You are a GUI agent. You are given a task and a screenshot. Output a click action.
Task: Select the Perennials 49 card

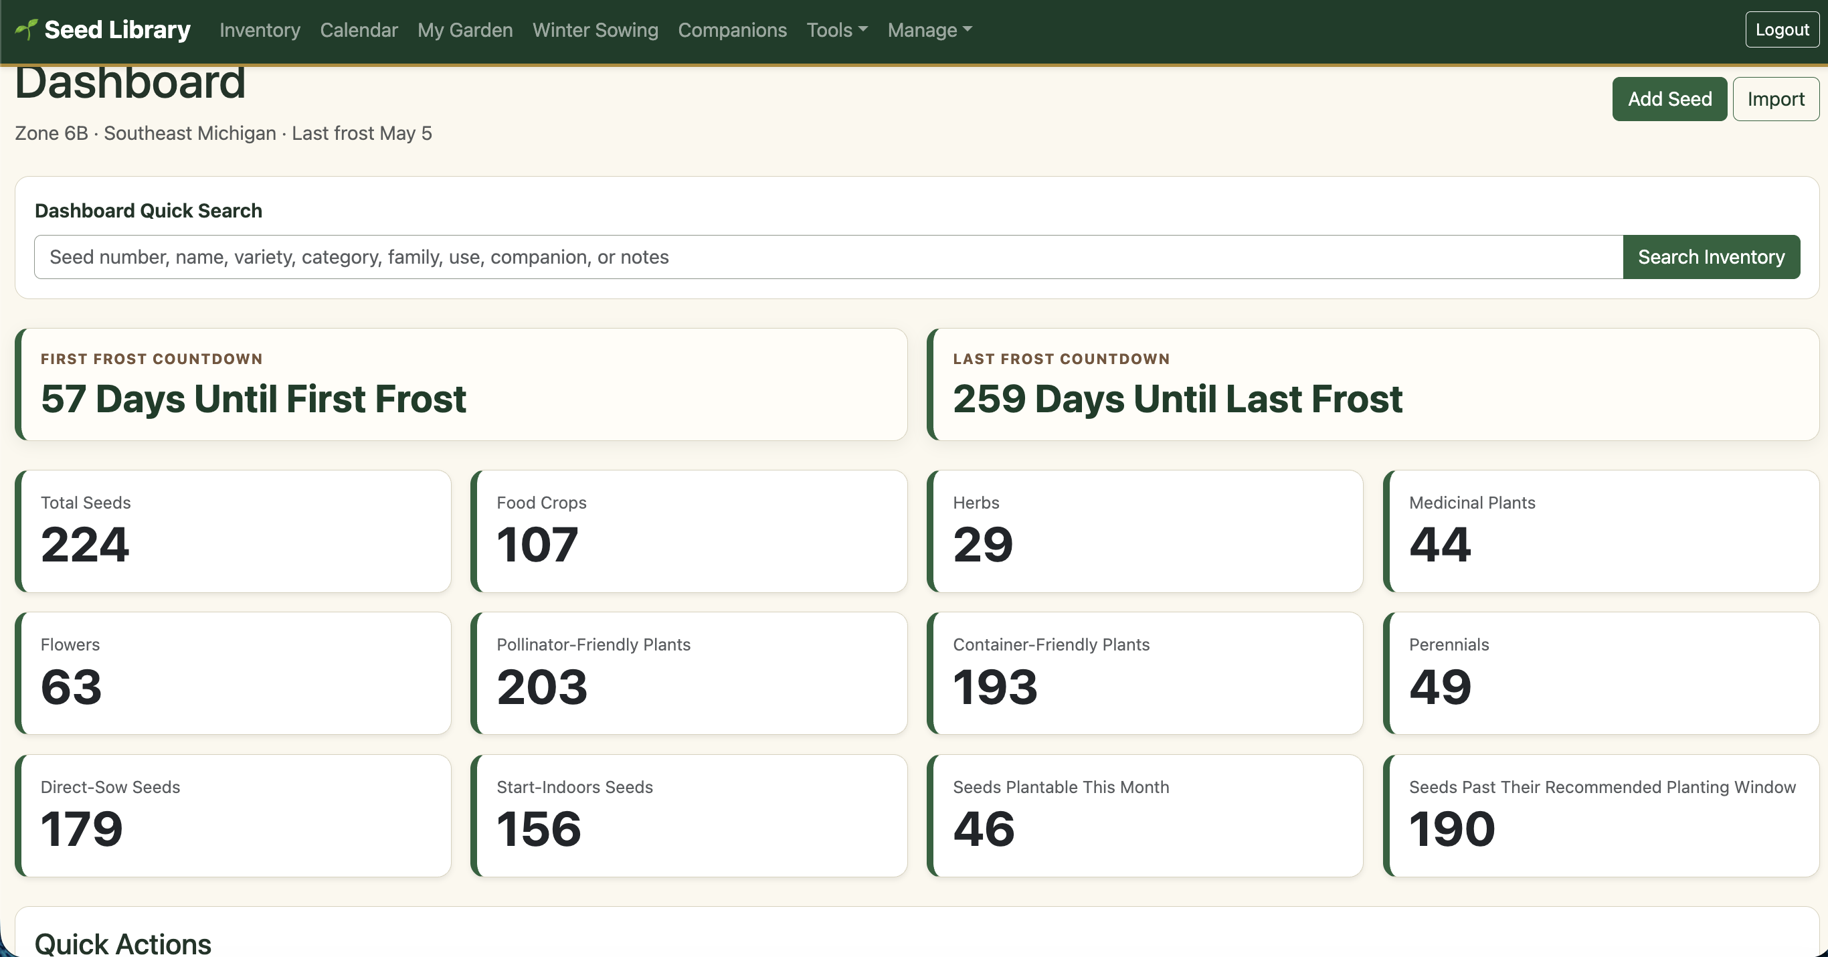pos(1601,673)
